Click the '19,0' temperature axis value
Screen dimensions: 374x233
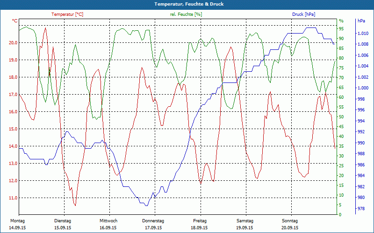pos(14,60)
